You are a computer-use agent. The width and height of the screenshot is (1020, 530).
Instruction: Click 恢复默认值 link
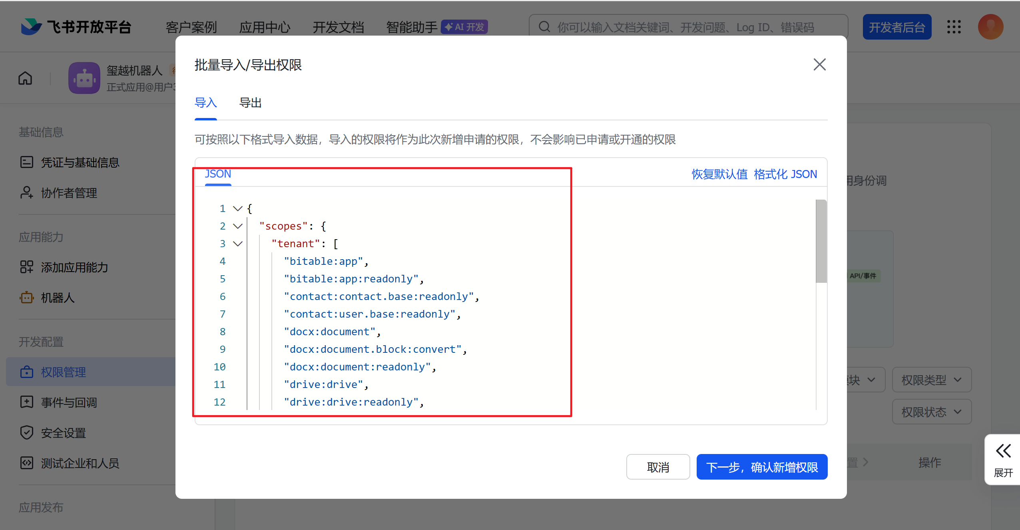tap(719, 174)
